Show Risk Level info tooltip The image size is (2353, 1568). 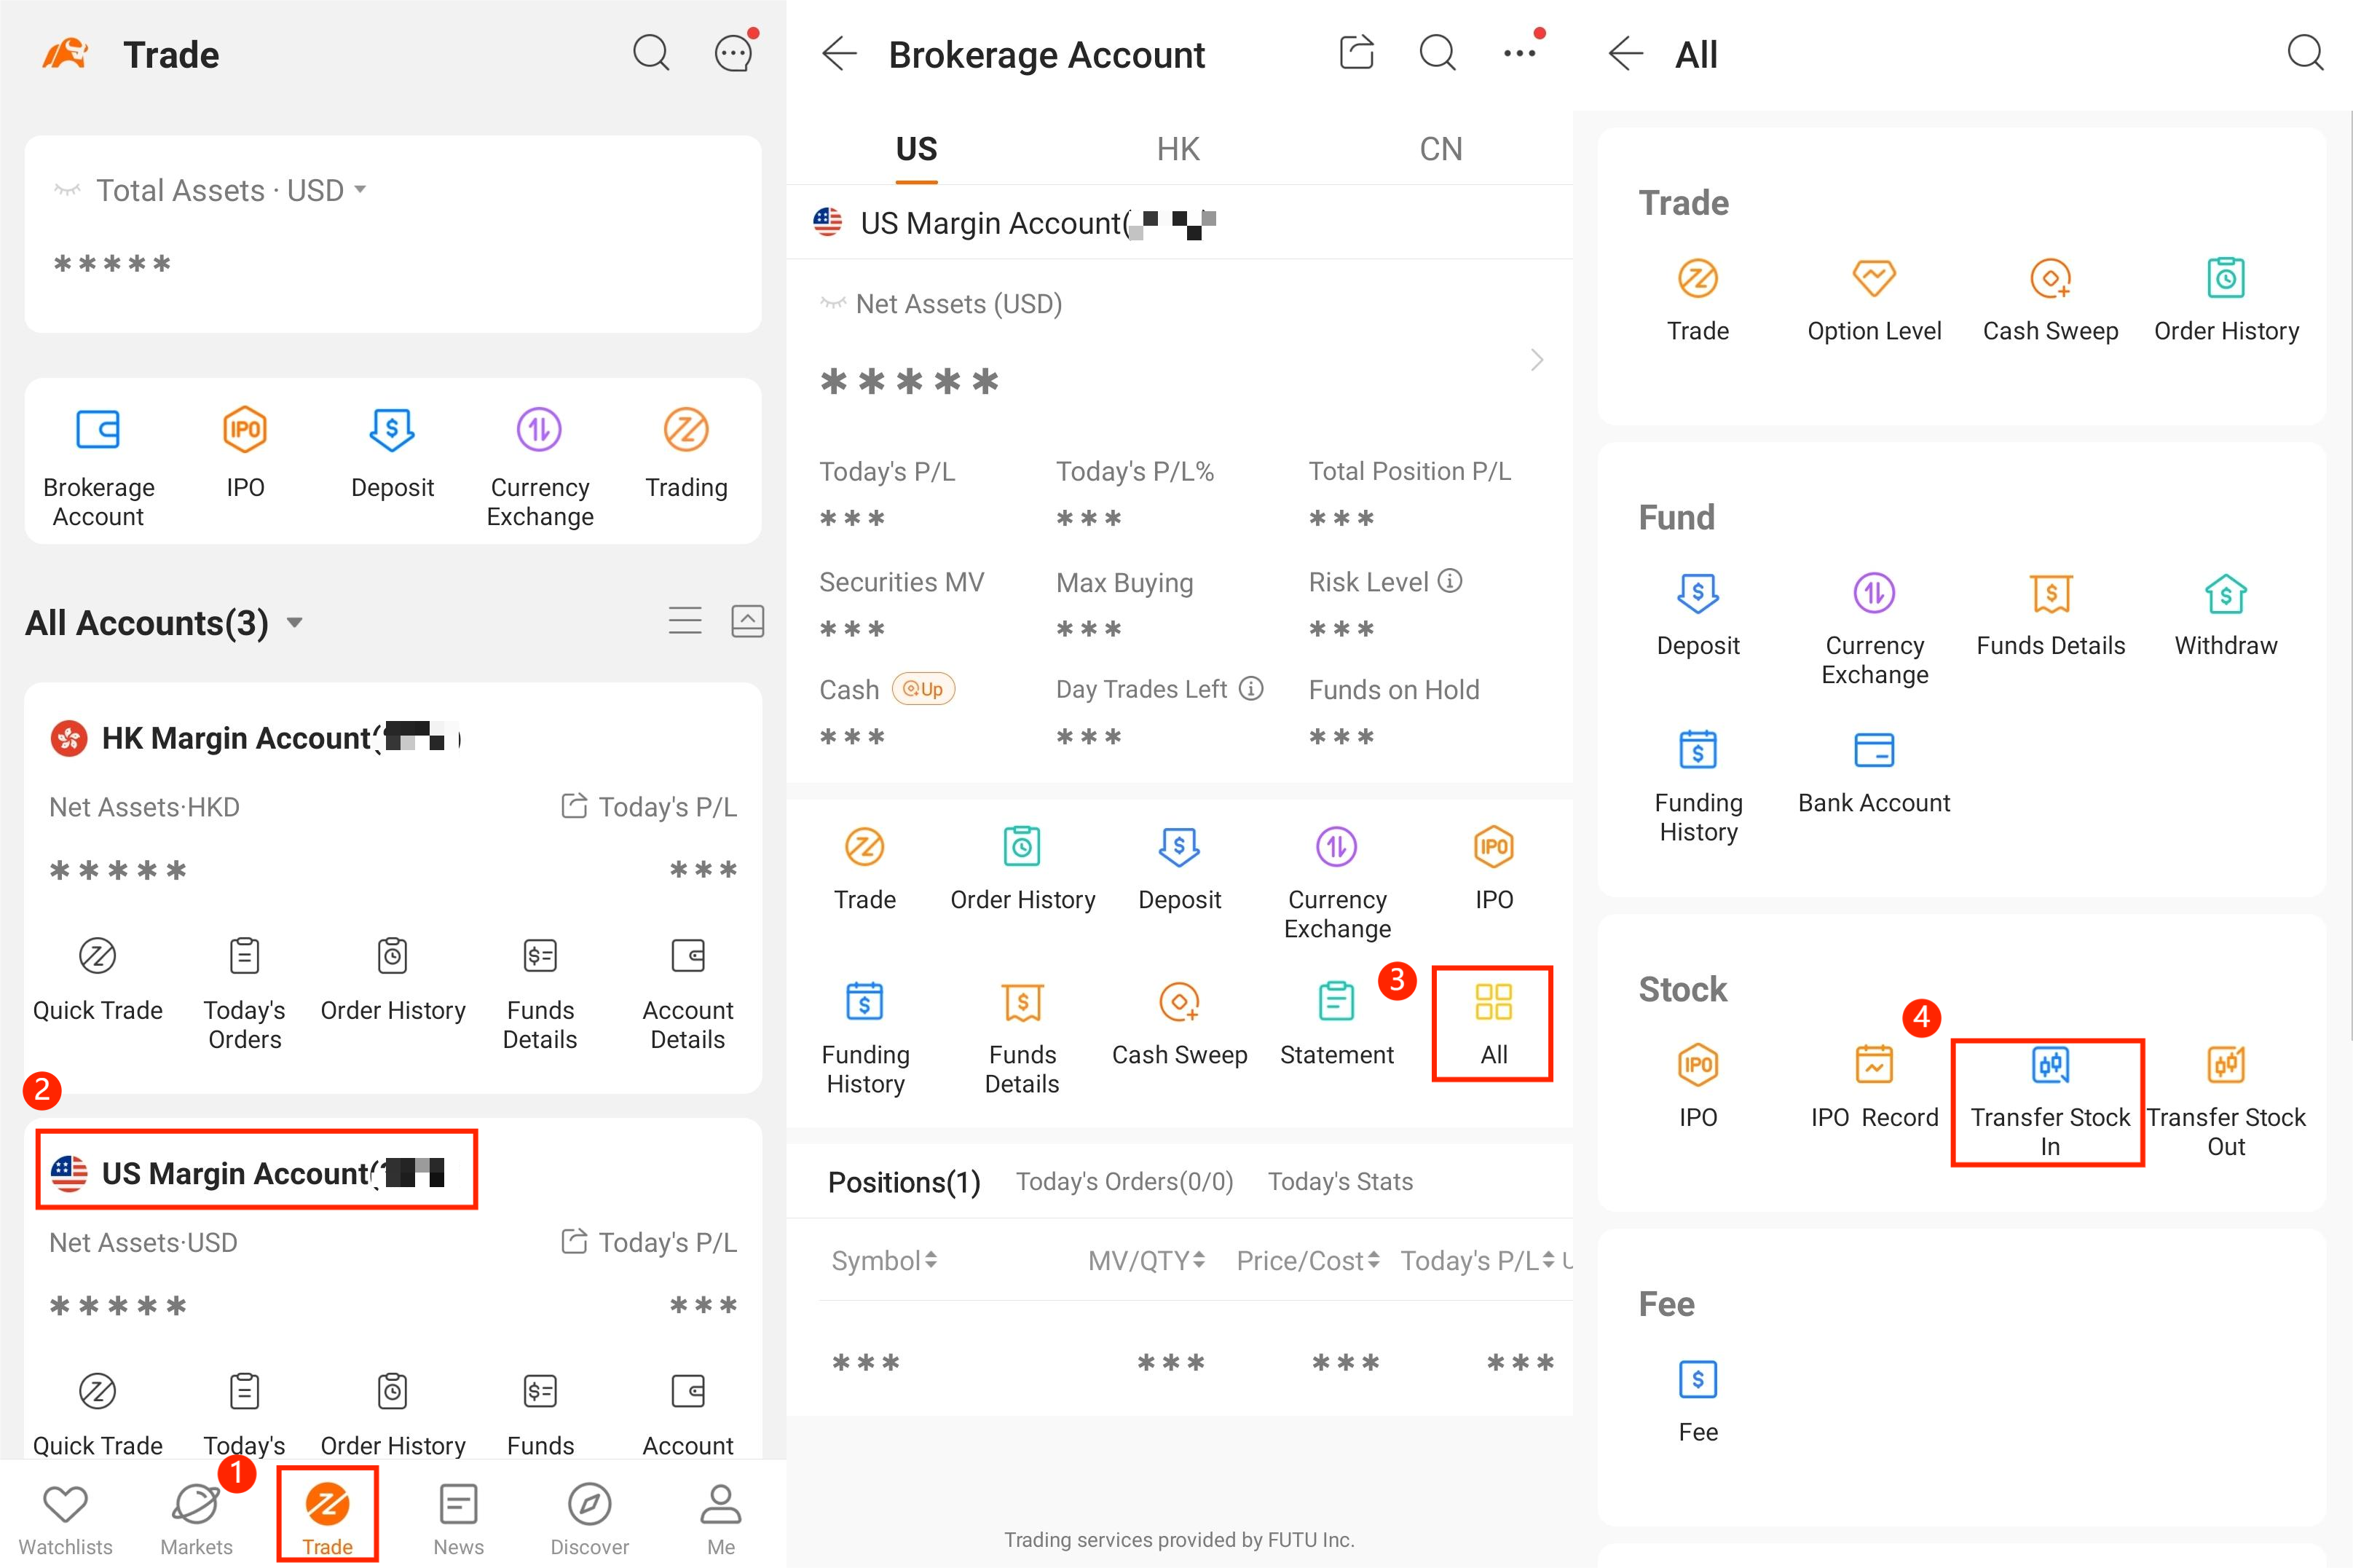coord(1450,581)
